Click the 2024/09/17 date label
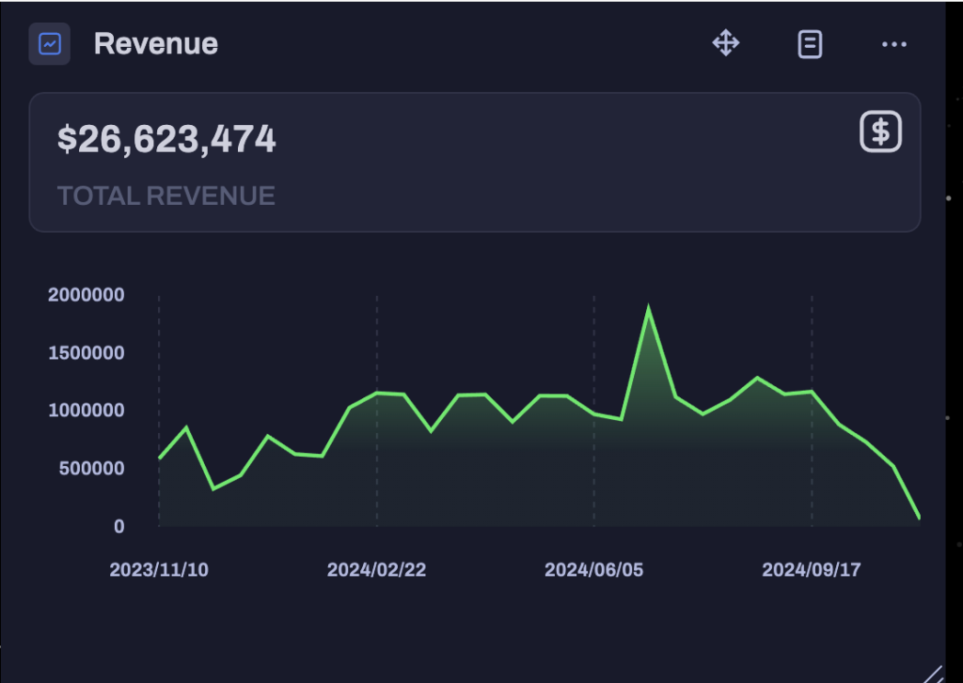 [811, 570]
